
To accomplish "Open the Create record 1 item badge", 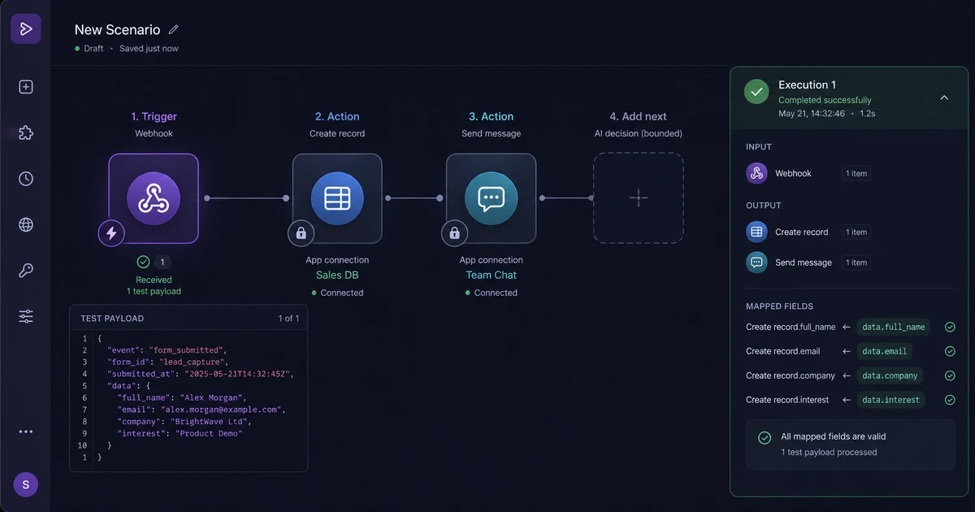I will pos(856,232).
